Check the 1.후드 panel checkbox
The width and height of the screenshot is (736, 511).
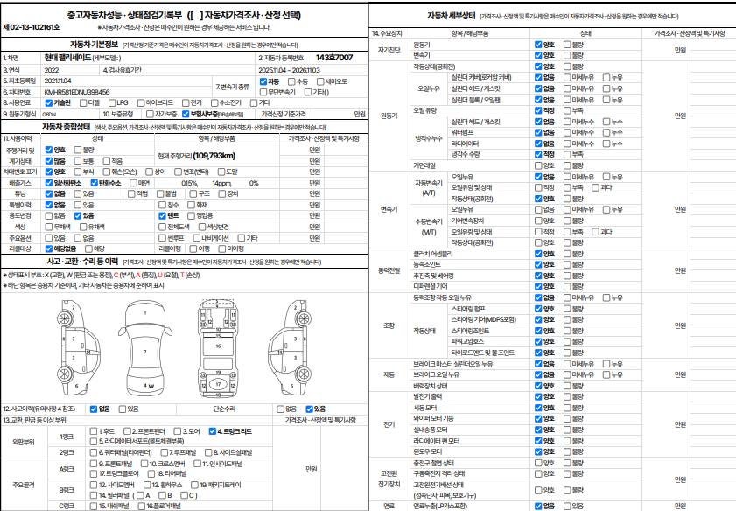tap(94, 431)
